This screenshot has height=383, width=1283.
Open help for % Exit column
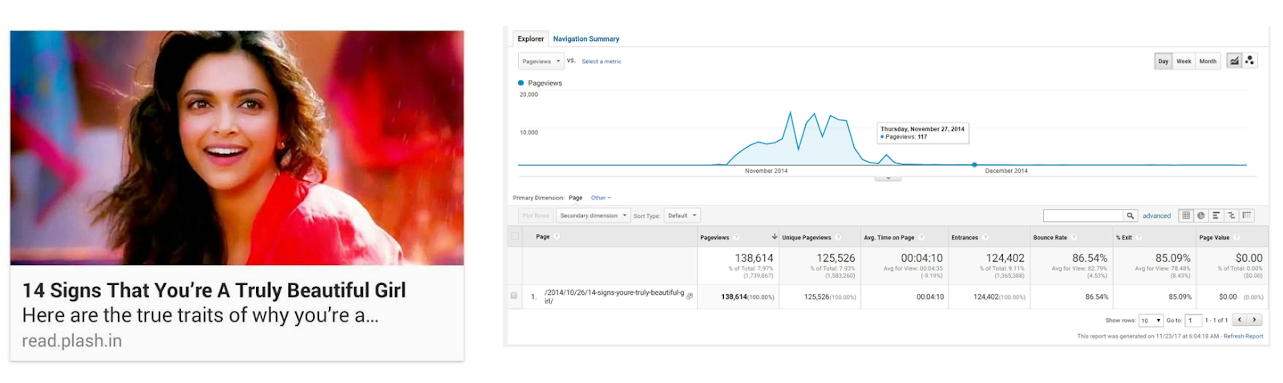coord(1139,237)
